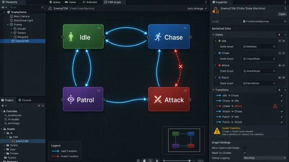
Task: Open the Attack node's dotted options handle
Action: (x=185, y=91)
